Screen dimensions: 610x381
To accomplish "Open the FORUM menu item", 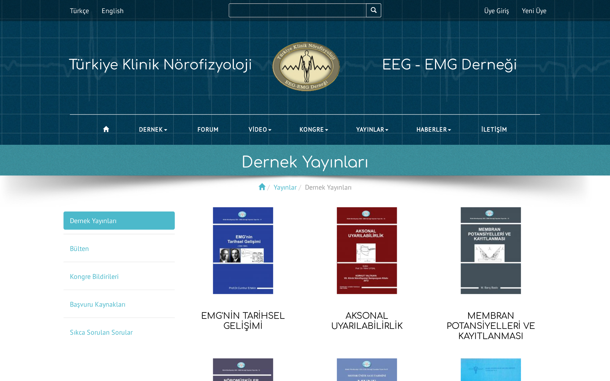I will pos(208,130).
